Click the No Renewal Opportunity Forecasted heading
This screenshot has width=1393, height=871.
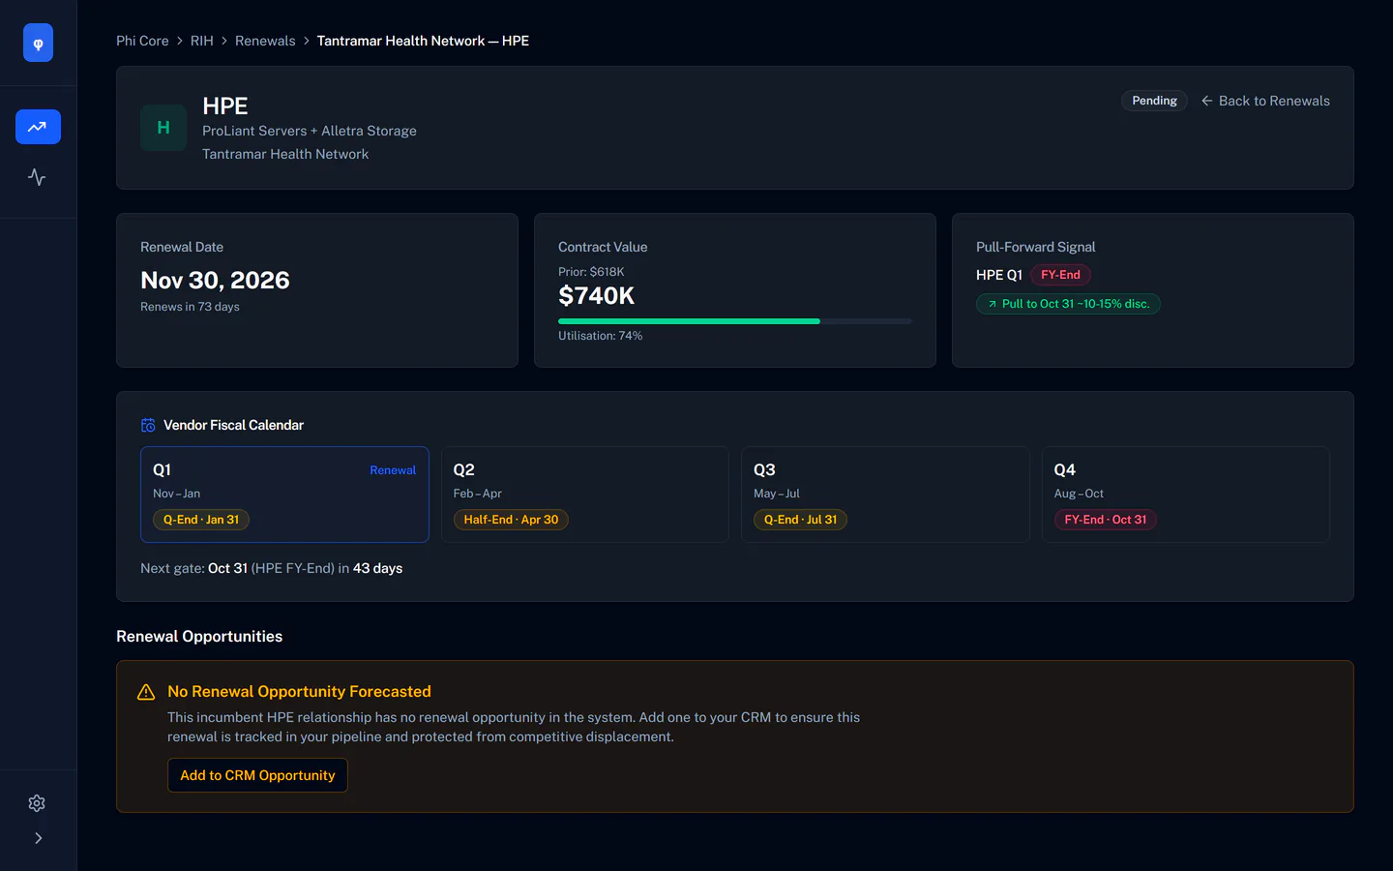point(299,692)
